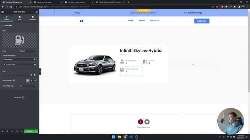This screenshot has height=140, width=250.
Task: Open the Elementor hamburger menu
Action: coord(3,12)
